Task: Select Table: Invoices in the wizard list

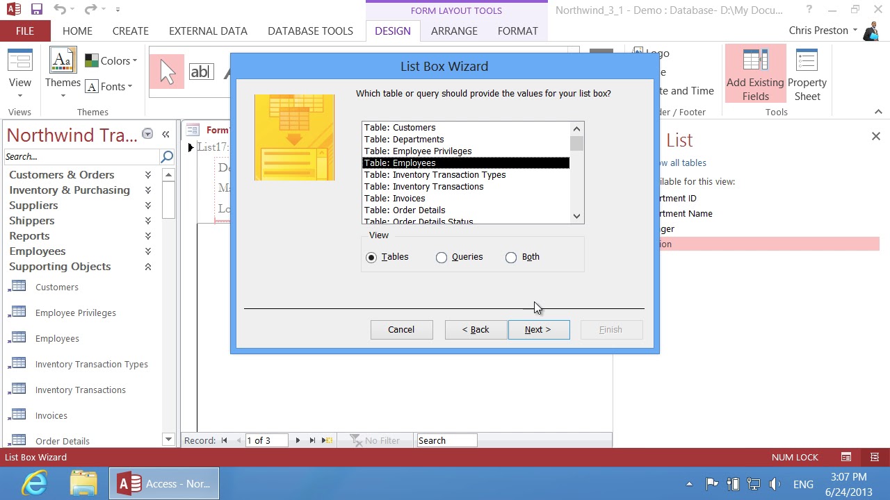Action: click(x=466, y=199)
